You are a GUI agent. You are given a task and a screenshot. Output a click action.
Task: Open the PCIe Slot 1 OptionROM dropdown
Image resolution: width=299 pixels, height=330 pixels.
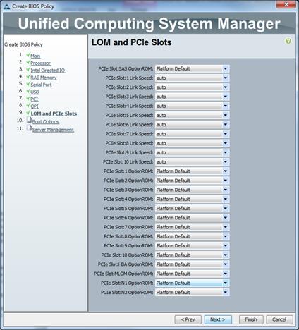pyautogui.click(x=192, y=171)
